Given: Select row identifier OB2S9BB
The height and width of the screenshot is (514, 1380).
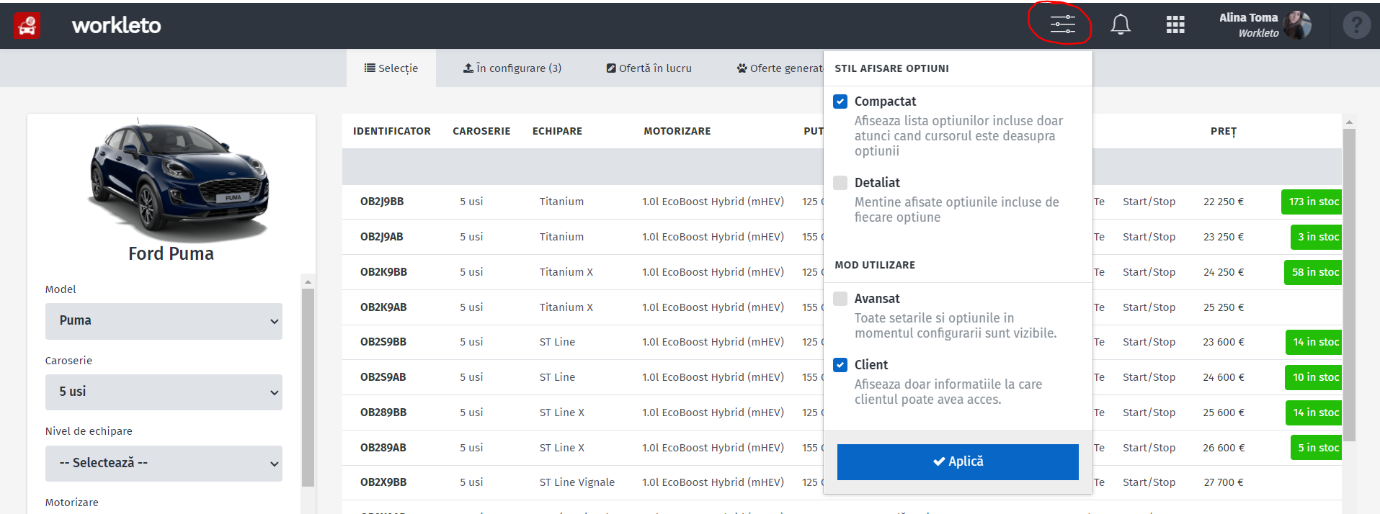Looking at the screenshot, I should click(383, 342).
